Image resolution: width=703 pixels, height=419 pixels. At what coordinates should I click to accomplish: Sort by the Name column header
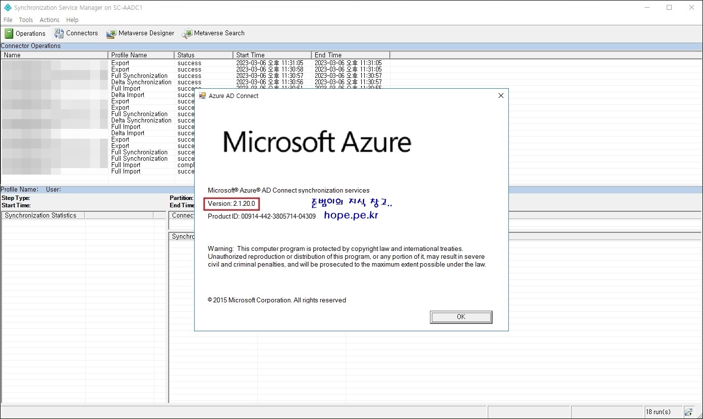point(54,55)
